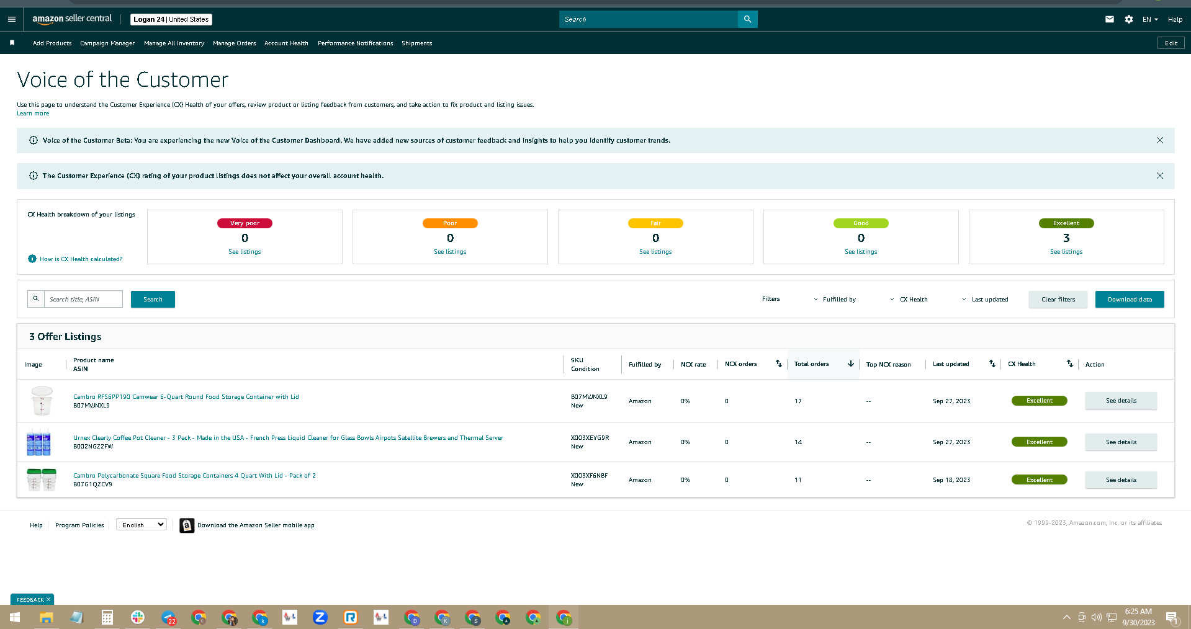Viewport: 1191px width, 629px height.
Task: Open Account Health in the navigation bar
Action: tap(286, 43)
